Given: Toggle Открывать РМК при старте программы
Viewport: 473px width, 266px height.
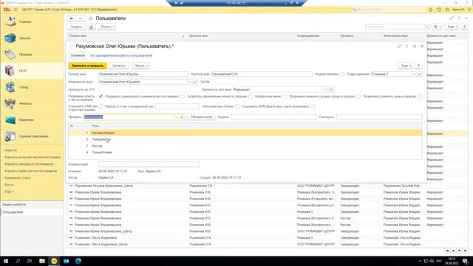Looking at the screenshot, I should tap(101, 106).
